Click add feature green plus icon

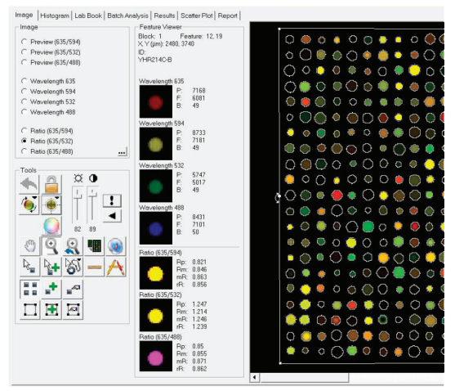point(51,289)
